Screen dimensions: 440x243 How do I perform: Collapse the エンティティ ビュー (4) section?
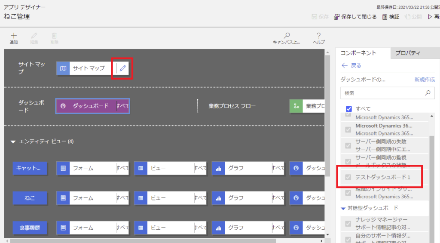[x=13, y=141]
